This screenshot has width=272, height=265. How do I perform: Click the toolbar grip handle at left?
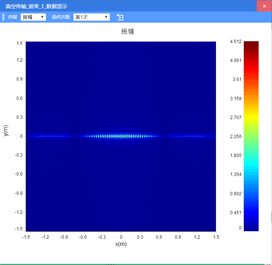(x=3, y=17)
